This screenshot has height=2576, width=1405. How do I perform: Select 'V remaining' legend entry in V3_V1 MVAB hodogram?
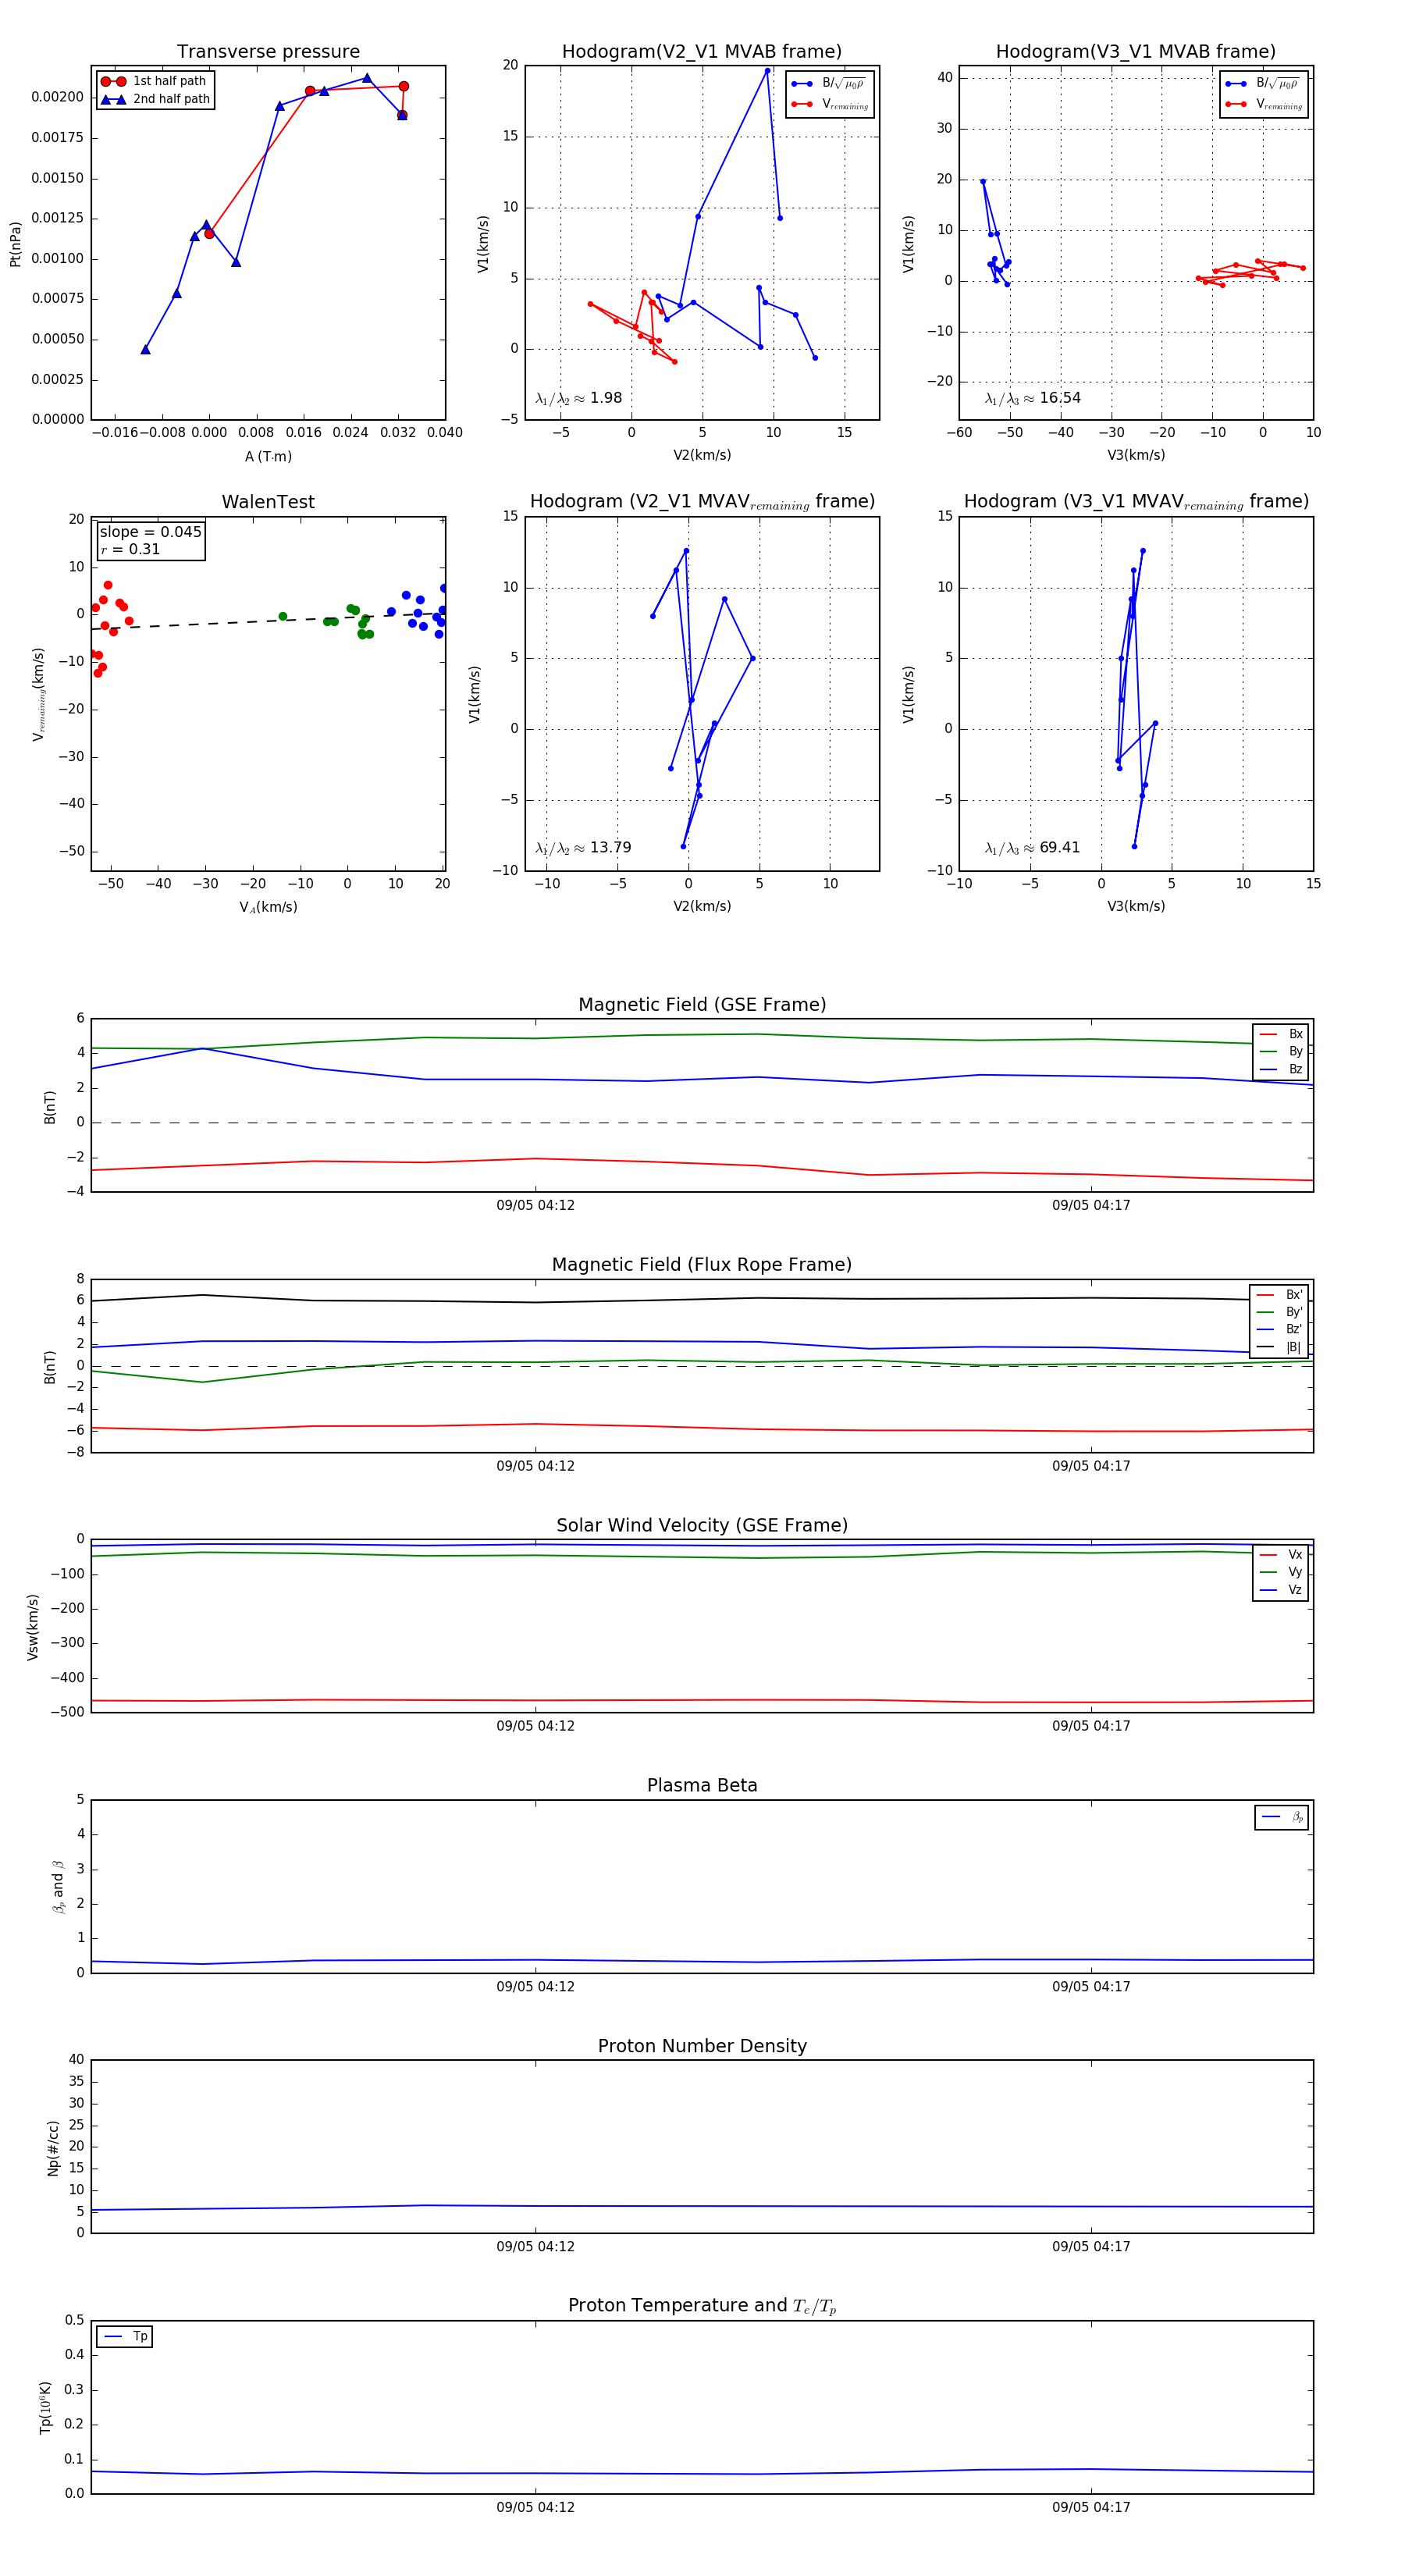(x=1264, y=104)
